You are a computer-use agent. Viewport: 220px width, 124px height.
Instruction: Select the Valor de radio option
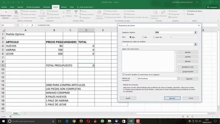click(154, 37)
